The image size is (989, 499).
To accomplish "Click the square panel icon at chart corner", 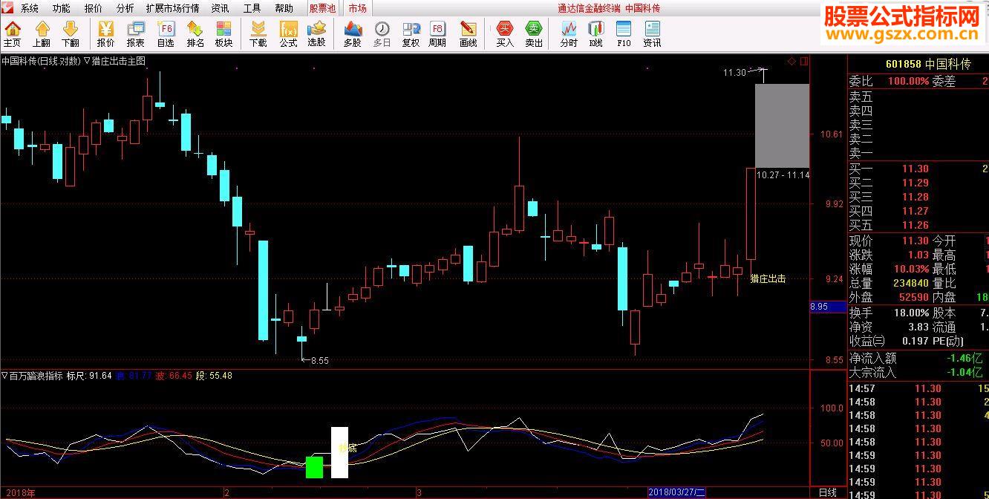I will pos(804,61).
